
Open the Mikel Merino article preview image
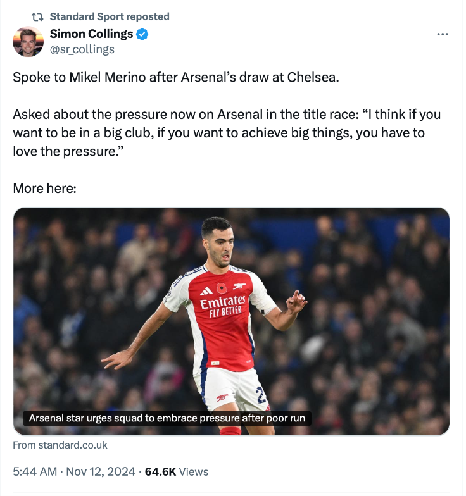231,316
